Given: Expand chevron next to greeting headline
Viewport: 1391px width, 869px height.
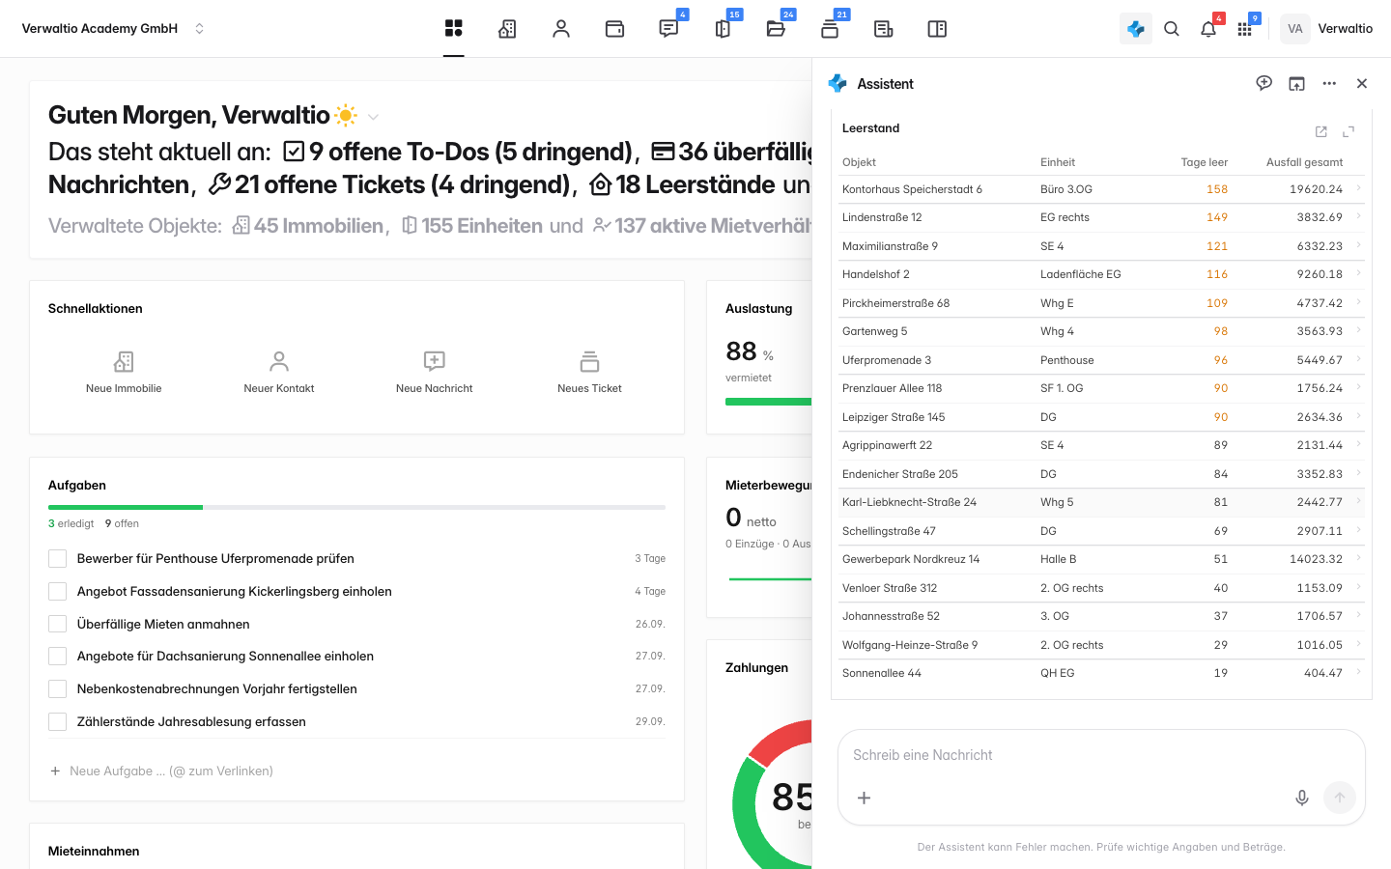Looking at the screenshot, I should [x=373, y=117].
